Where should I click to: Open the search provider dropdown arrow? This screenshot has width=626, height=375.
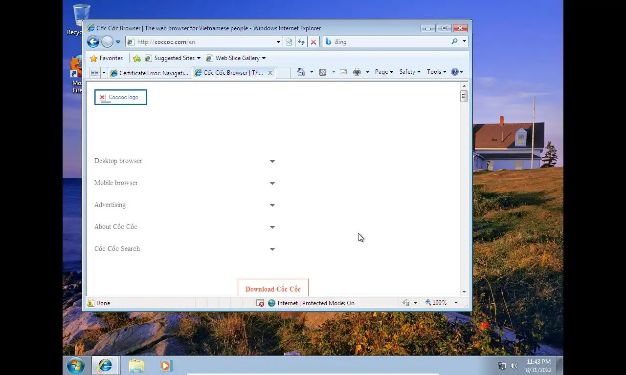coord(464,42)
